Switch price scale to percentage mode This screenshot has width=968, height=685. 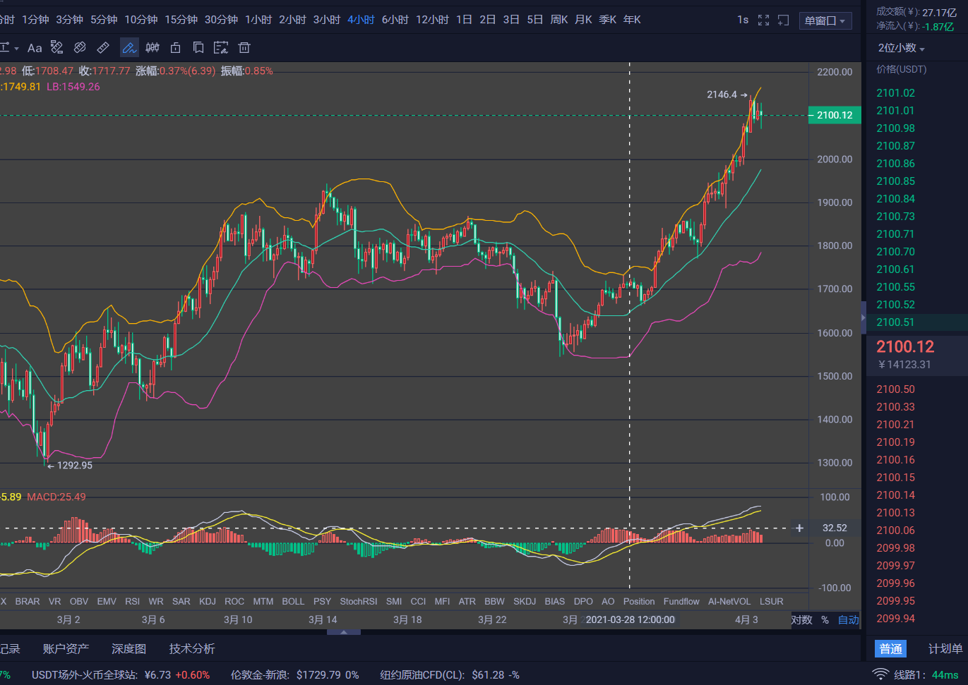tap(824, 619)
